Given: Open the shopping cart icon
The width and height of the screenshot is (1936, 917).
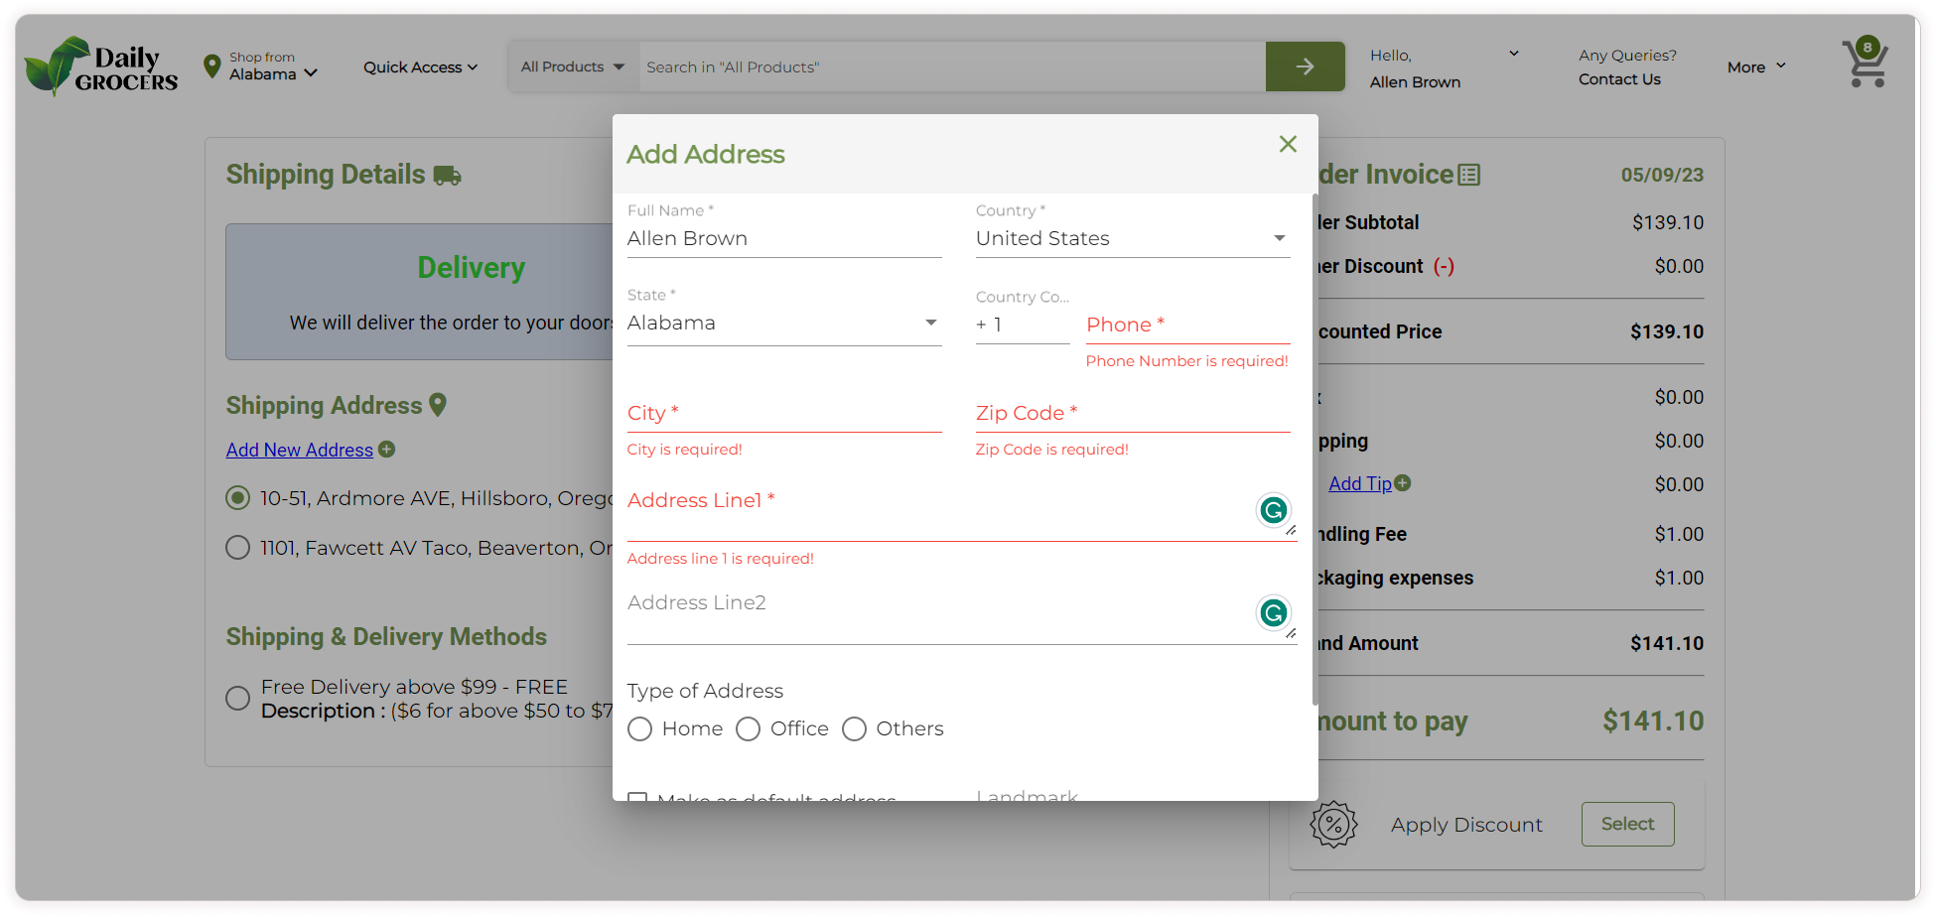Looking at the screenshot, I should [1865, 65].
